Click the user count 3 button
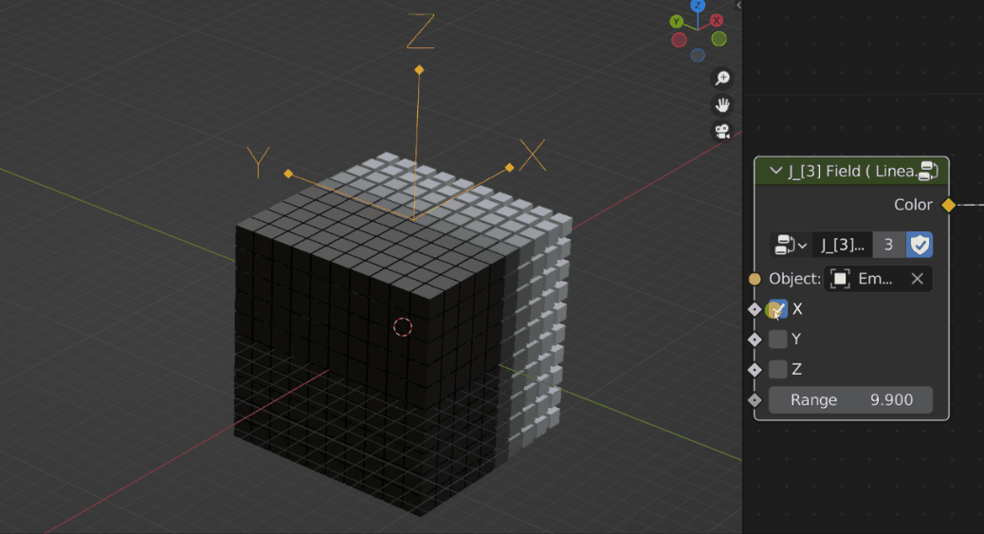The width and height of the screenshot is (984, 534). click(x=888, y=245)
